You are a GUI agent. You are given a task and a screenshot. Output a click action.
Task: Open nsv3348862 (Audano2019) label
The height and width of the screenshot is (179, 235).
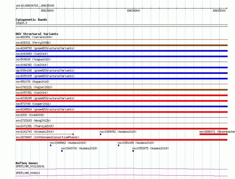68,143
